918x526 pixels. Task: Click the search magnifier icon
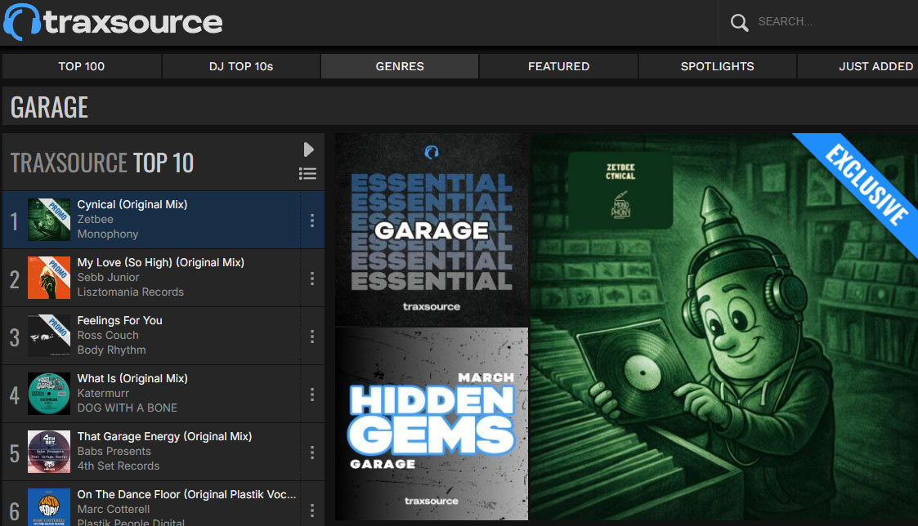pos(739,22)
